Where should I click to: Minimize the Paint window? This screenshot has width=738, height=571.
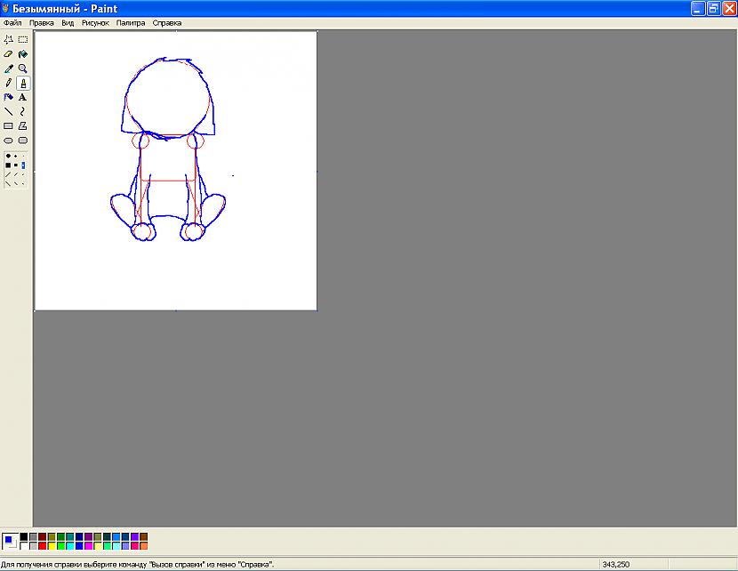pos(698,9)
